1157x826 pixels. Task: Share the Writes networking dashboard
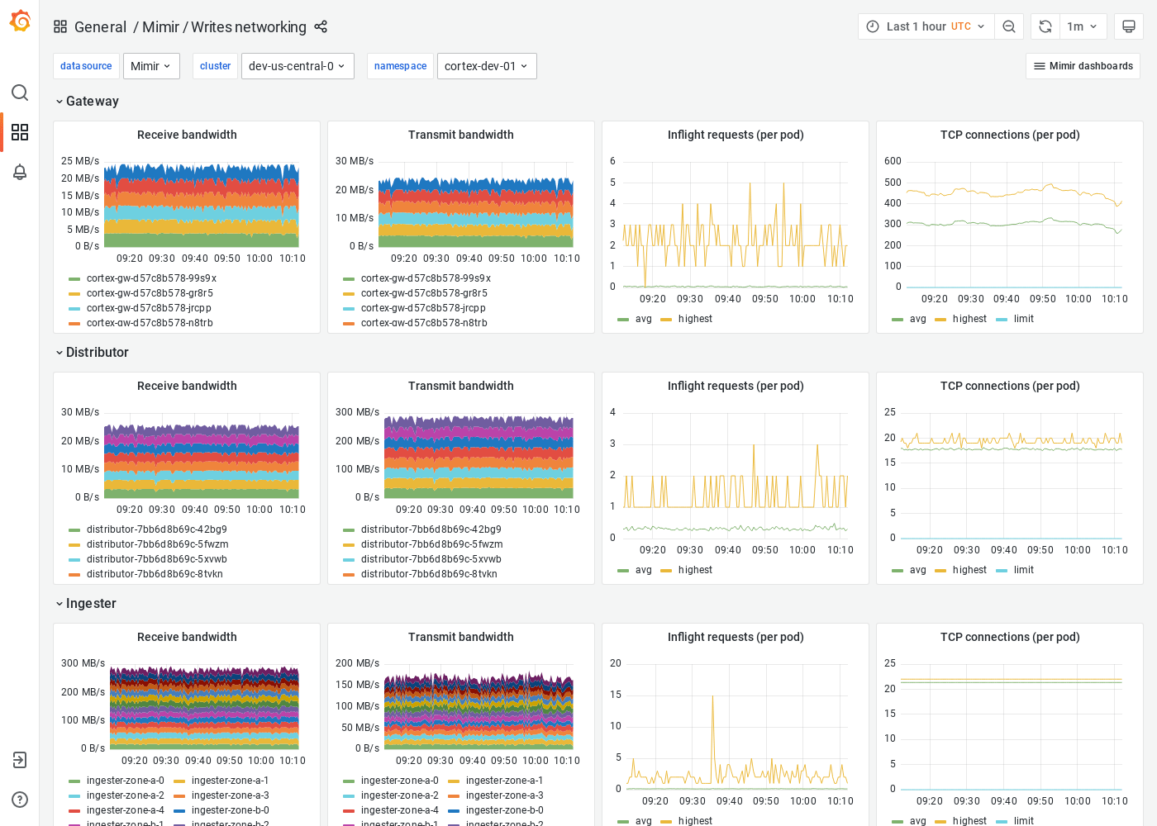[321, 26]
